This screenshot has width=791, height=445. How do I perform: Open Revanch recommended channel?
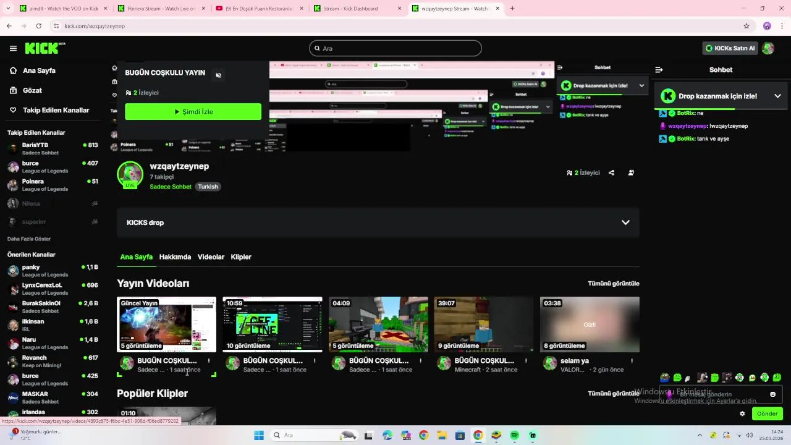coord(53,361)
